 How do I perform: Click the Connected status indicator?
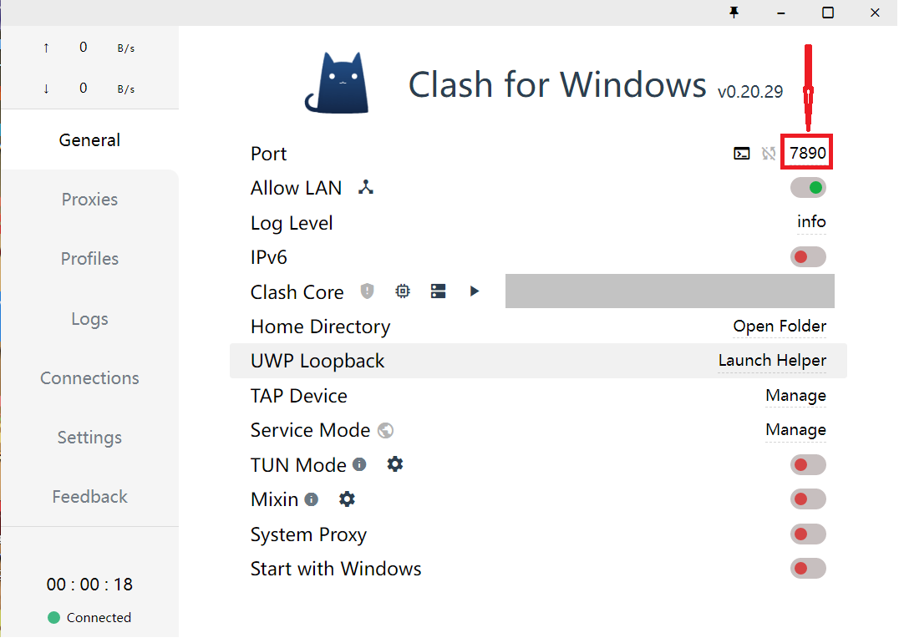click(x=89, y=617)
